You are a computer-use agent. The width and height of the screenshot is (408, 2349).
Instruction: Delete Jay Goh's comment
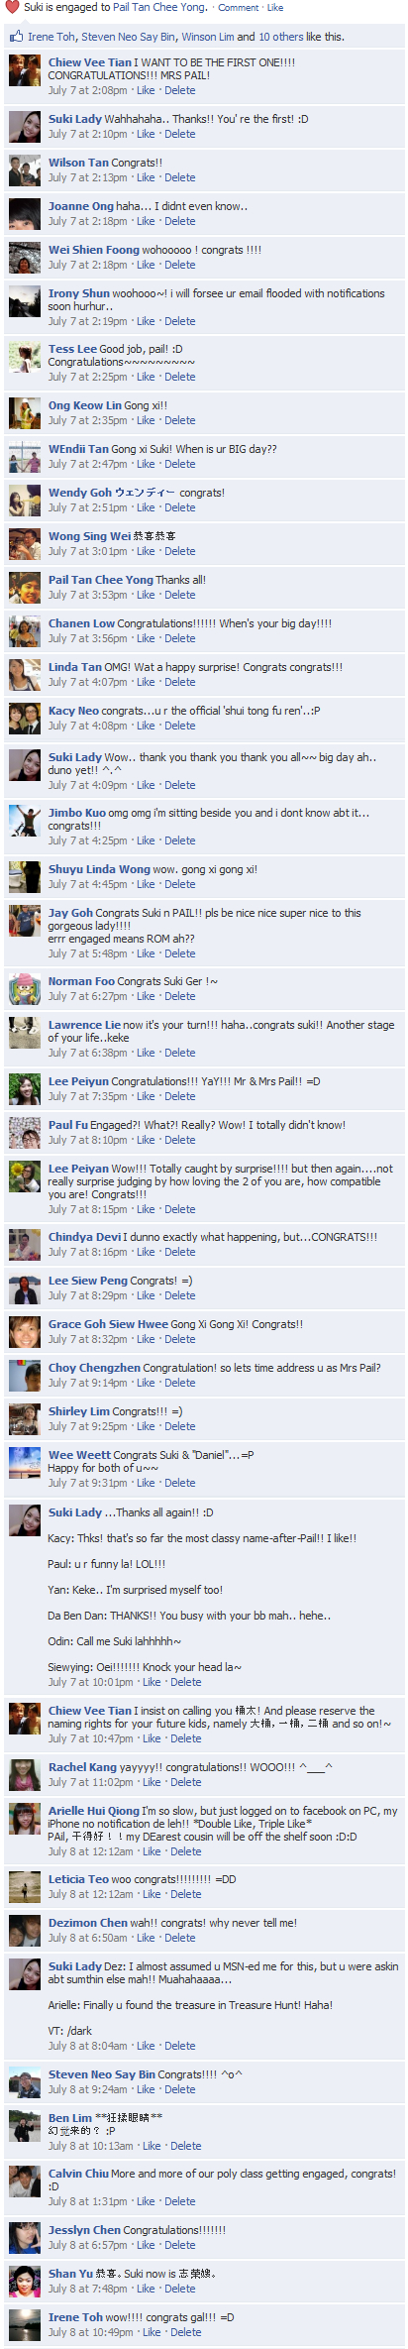(180, 954)
